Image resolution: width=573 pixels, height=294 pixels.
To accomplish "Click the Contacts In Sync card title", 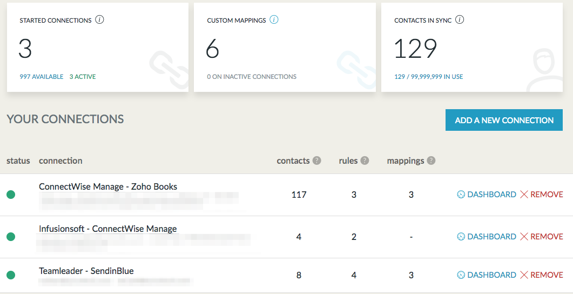I will coord(423,21).
